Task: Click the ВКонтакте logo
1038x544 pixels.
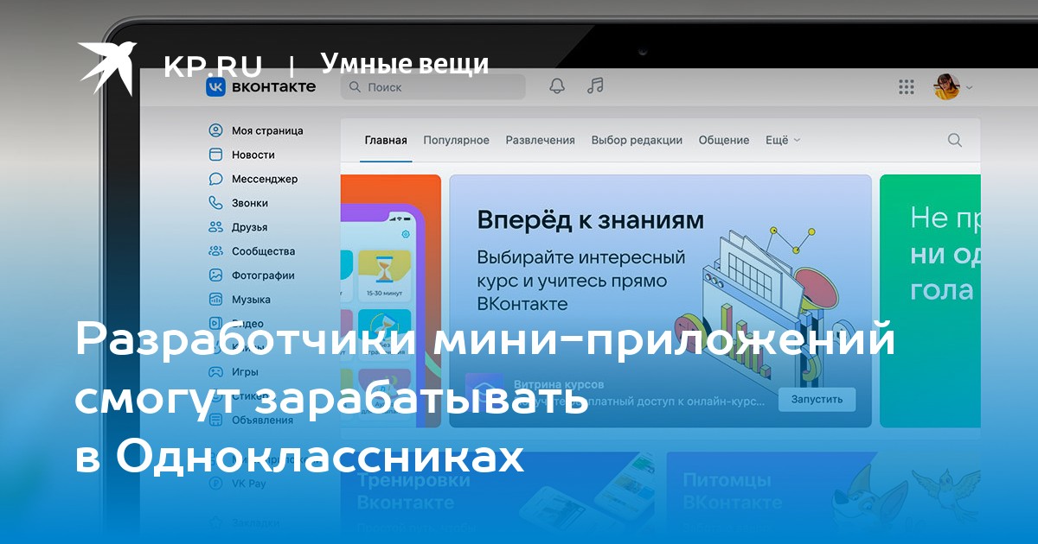Action: click(260, 87)
